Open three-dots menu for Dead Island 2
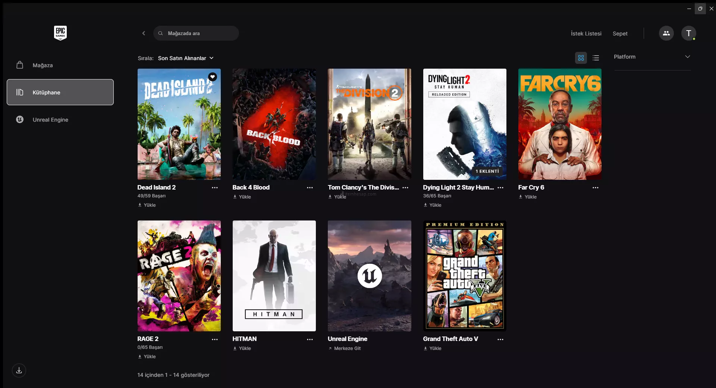716x388 pixels. click(x=214, y=188)
